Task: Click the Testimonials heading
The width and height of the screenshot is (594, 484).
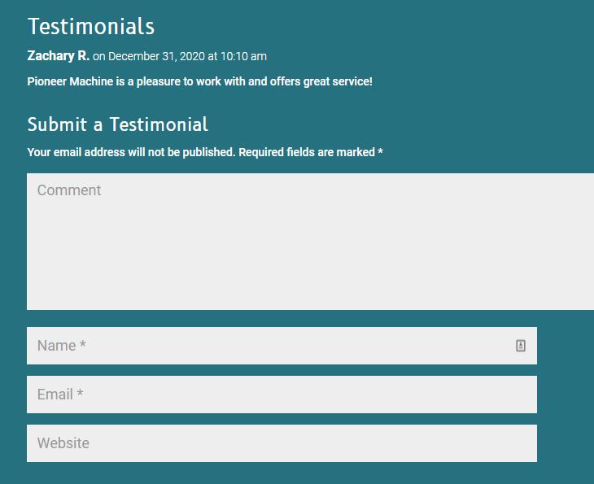Action: [91, 26]
